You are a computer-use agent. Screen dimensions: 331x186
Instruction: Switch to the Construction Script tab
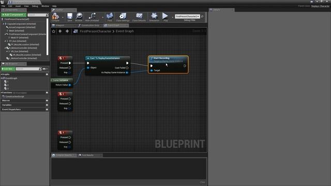[90, 25]
